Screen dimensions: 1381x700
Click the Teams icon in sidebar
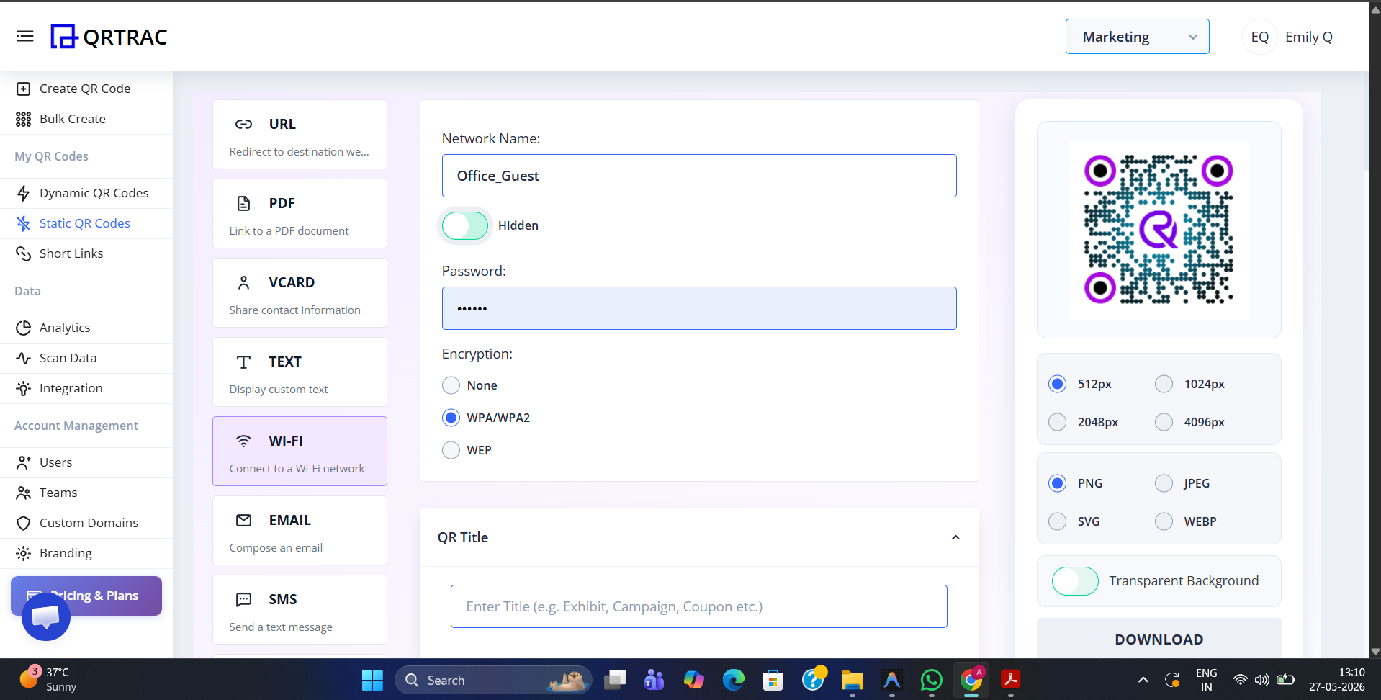click(24, 493)
